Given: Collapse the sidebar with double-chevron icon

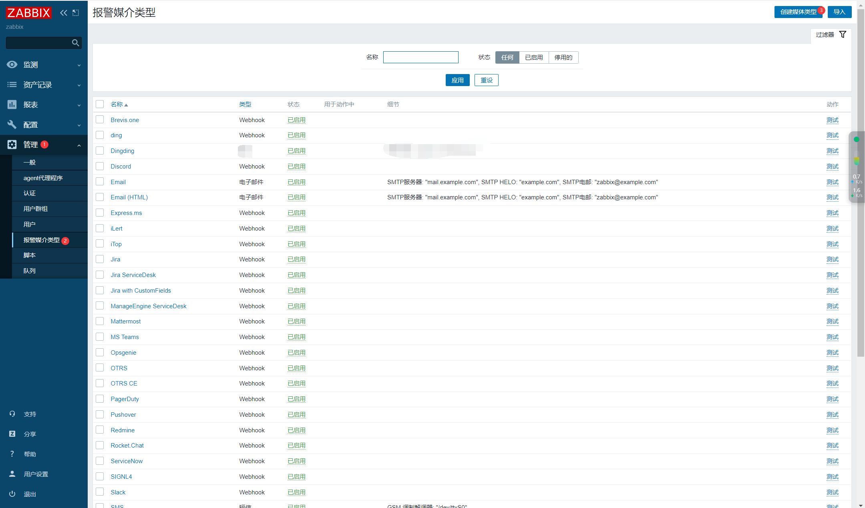Looking at the screenshot, I should click(x=64, y=13).
